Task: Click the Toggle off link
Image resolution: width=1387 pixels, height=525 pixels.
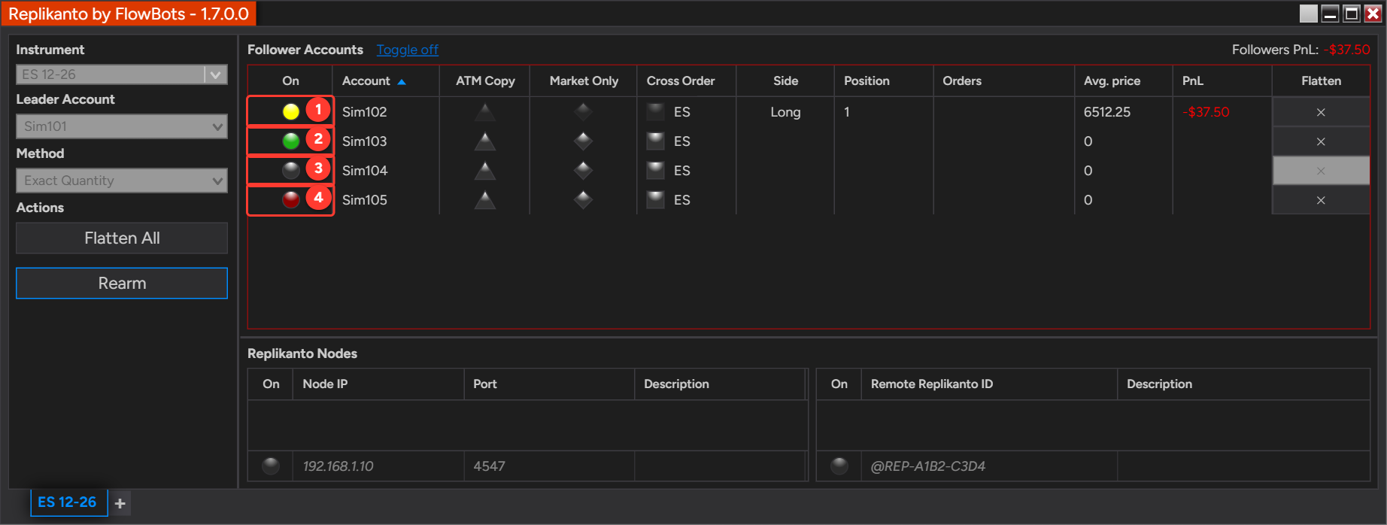Action: coord(407,50)
